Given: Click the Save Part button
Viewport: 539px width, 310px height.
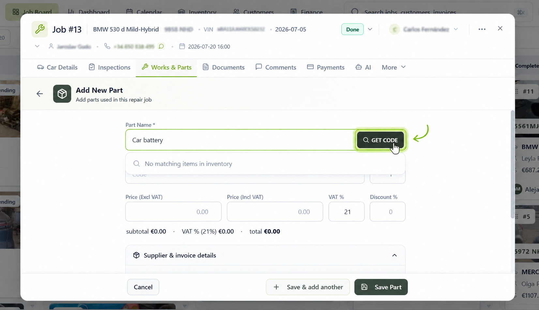Looking at the screenshot, I should coord(381,287).
